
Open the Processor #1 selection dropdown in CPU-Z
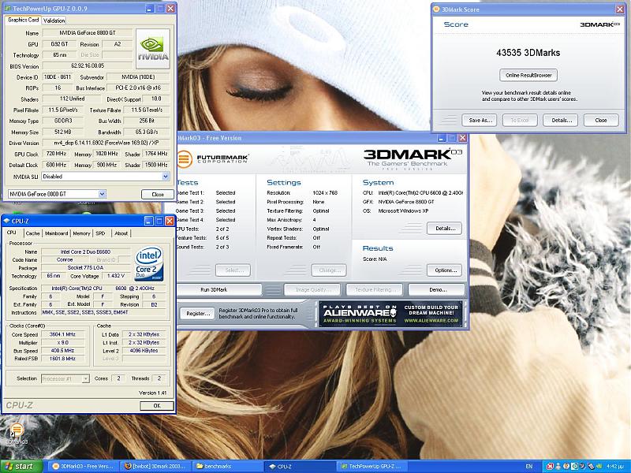[85, 378]
